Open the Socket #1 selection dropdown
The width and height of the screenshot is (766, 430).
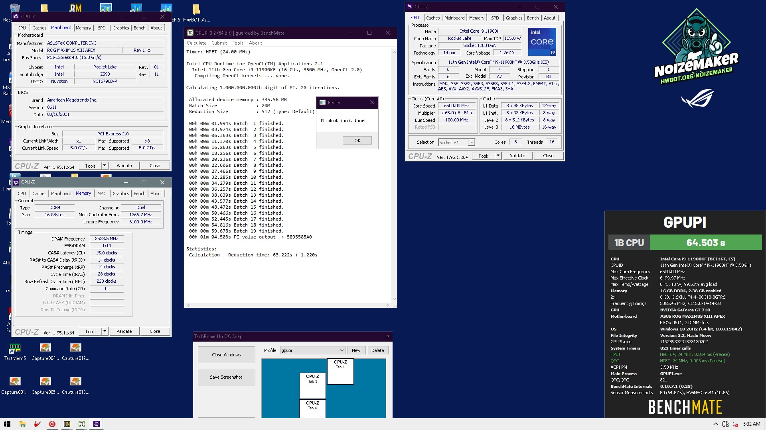tap(456, 142)
